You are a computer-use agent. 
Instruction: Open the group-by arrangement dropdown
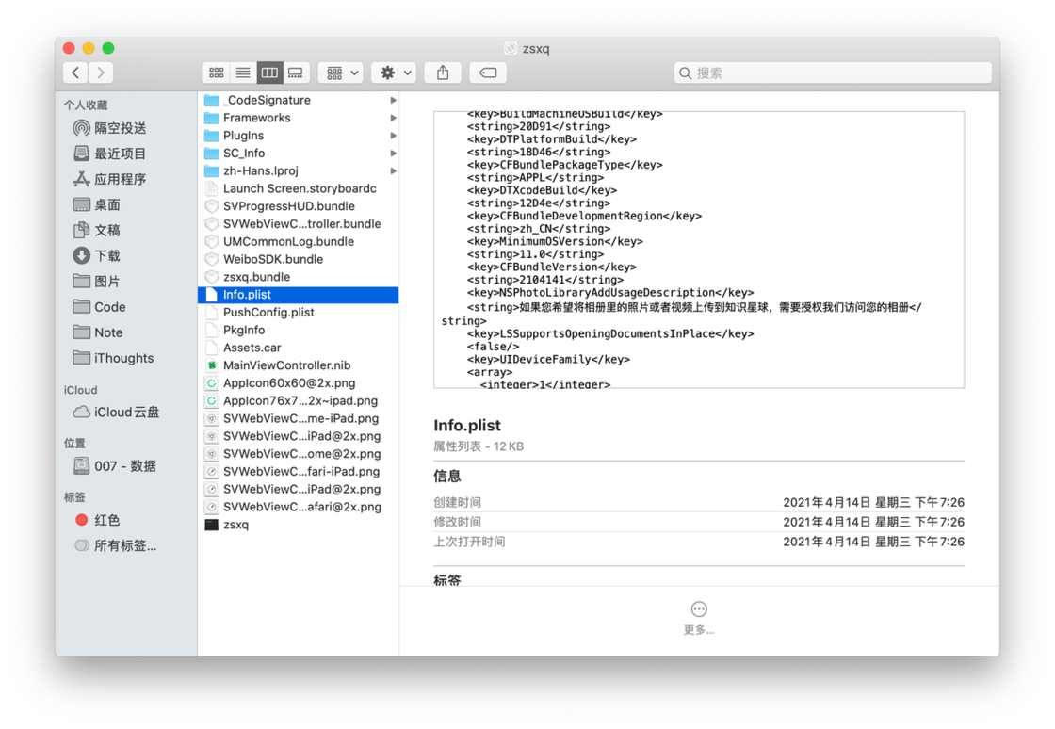tap(341, 73)
